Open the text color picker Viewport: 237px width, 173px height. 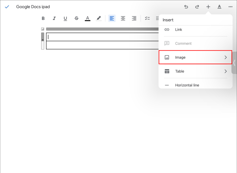pyautogui.click(x=88, y=19)
